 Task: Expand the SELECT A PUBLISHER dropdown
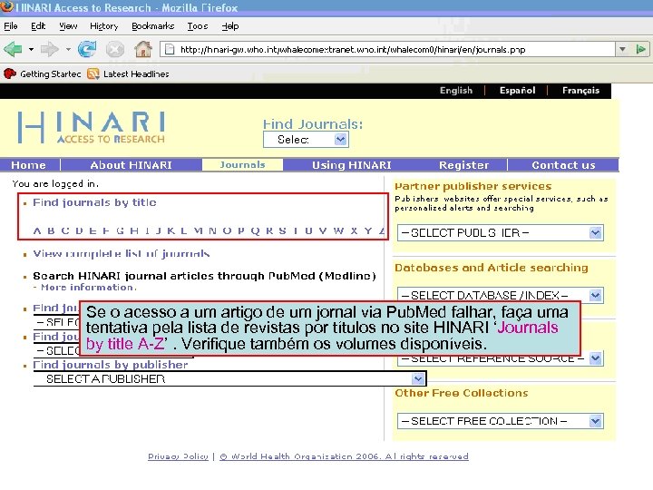click(x=229, y=378)
